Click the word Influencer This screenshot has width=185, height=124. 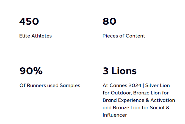[115, 115]
